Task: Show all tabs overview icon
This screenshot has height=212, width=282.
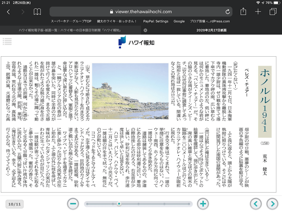Action: pyautogui.click(x=272, y=12)
